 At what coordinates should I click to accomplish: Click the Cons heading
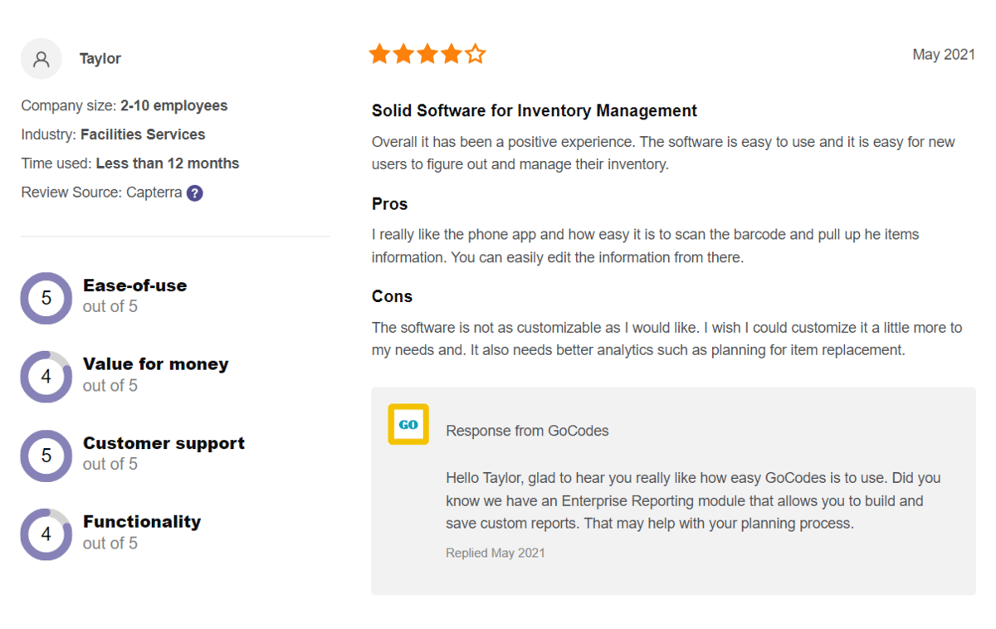pos(392,297)
